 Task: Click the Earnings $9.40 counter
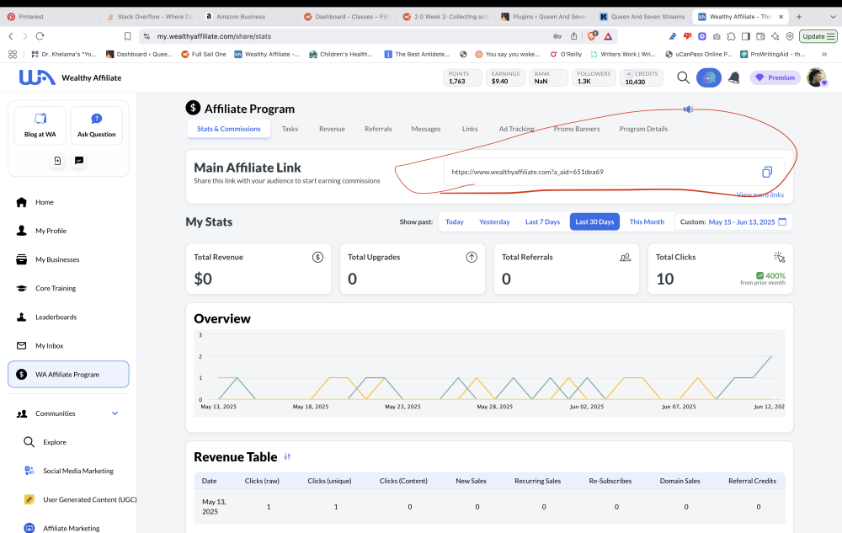click(505, 77)
